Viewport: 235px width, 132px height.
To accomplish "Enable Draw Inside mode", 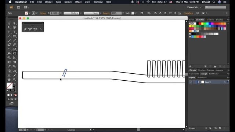I will pyautogui.click(x=15, y=99).
